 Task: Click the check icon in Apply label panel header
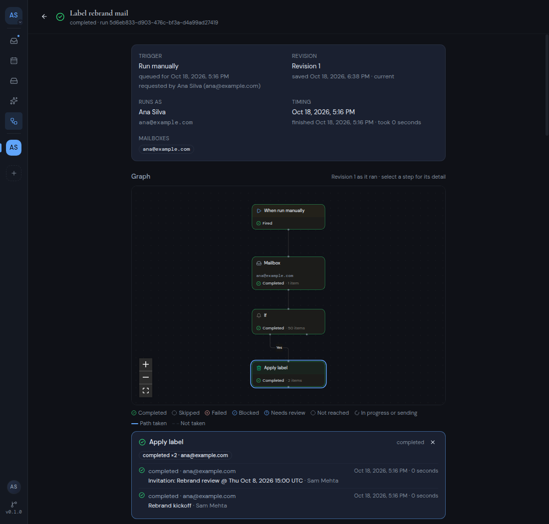[x=142, y=442]
